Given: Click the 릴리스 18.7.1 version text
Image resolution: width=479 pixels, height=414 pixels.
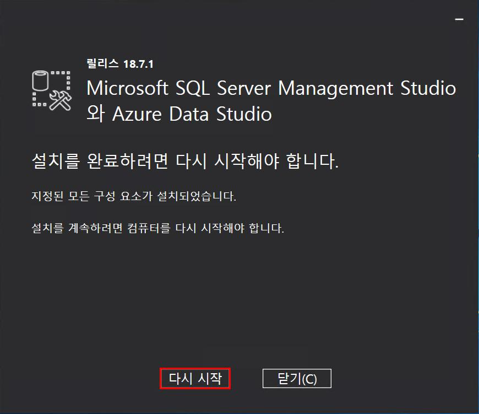Looking at the screenshot, I should pyautogui.click(x=120, y=63).
